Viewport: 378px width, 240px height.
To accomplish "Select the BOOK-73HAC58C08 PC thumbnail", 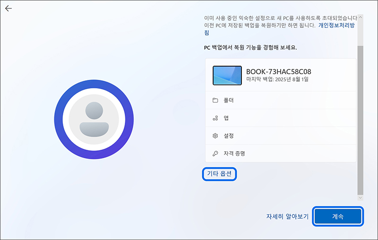I will pos(227,76).
